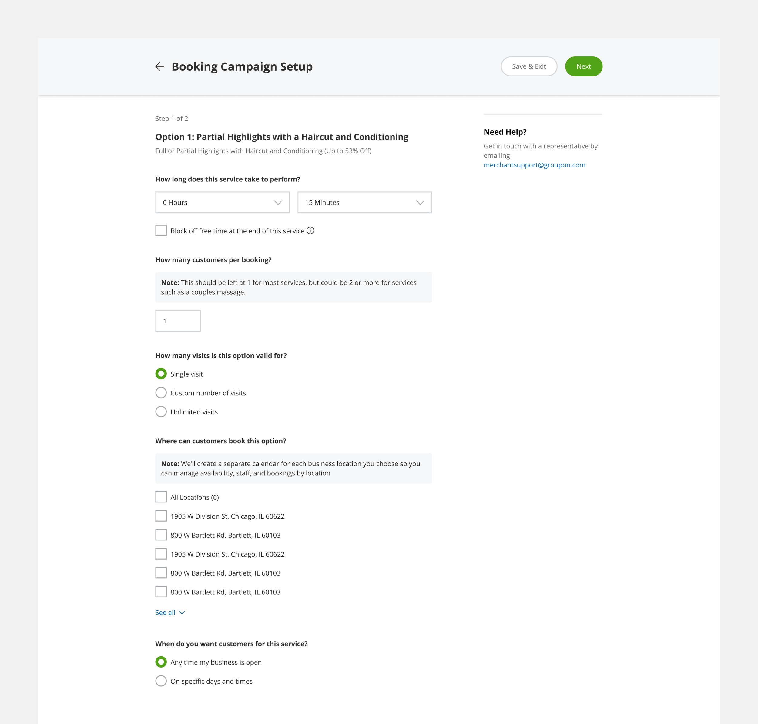The image size is (758, 724).
Task: Select Custom number of visits
Action: [161, 392]
